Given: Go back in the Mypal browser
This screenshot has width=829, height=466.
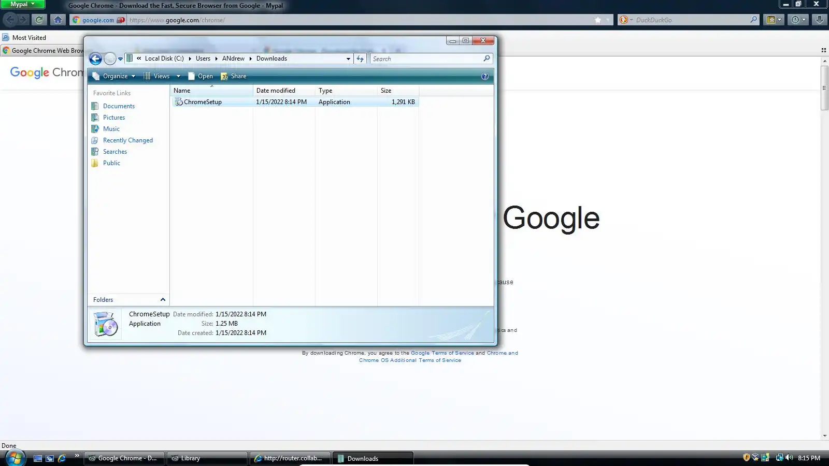Looking at the screenshot, I should click(10, 20).
